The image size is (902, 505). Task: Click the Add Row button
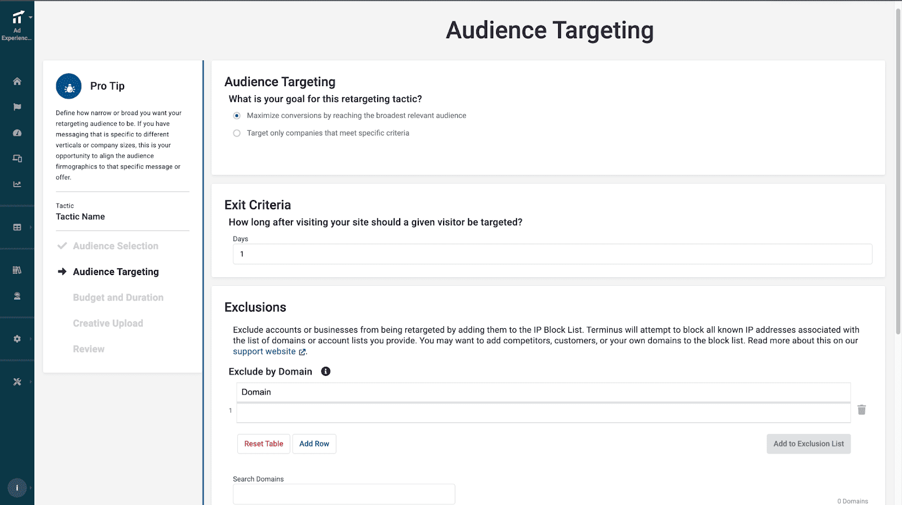(x=314, y=444)
